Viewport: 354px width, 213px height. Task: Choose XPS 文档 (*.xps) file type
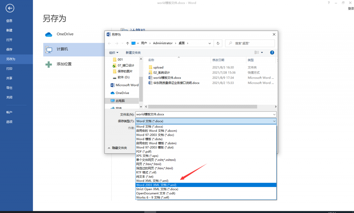tap(206, 156)
